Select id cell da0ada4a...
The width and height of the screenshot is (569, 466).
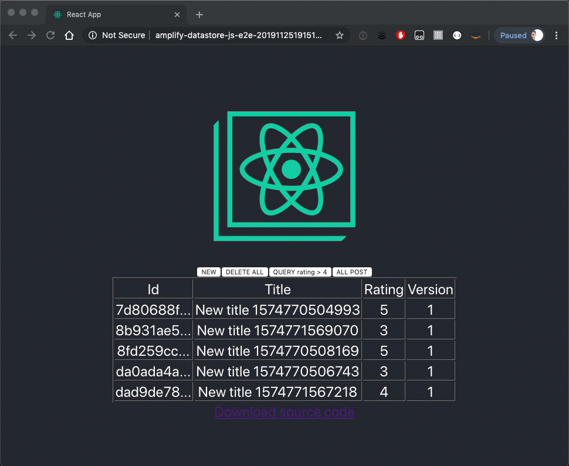pyautogui.click(x=153, y=372)
